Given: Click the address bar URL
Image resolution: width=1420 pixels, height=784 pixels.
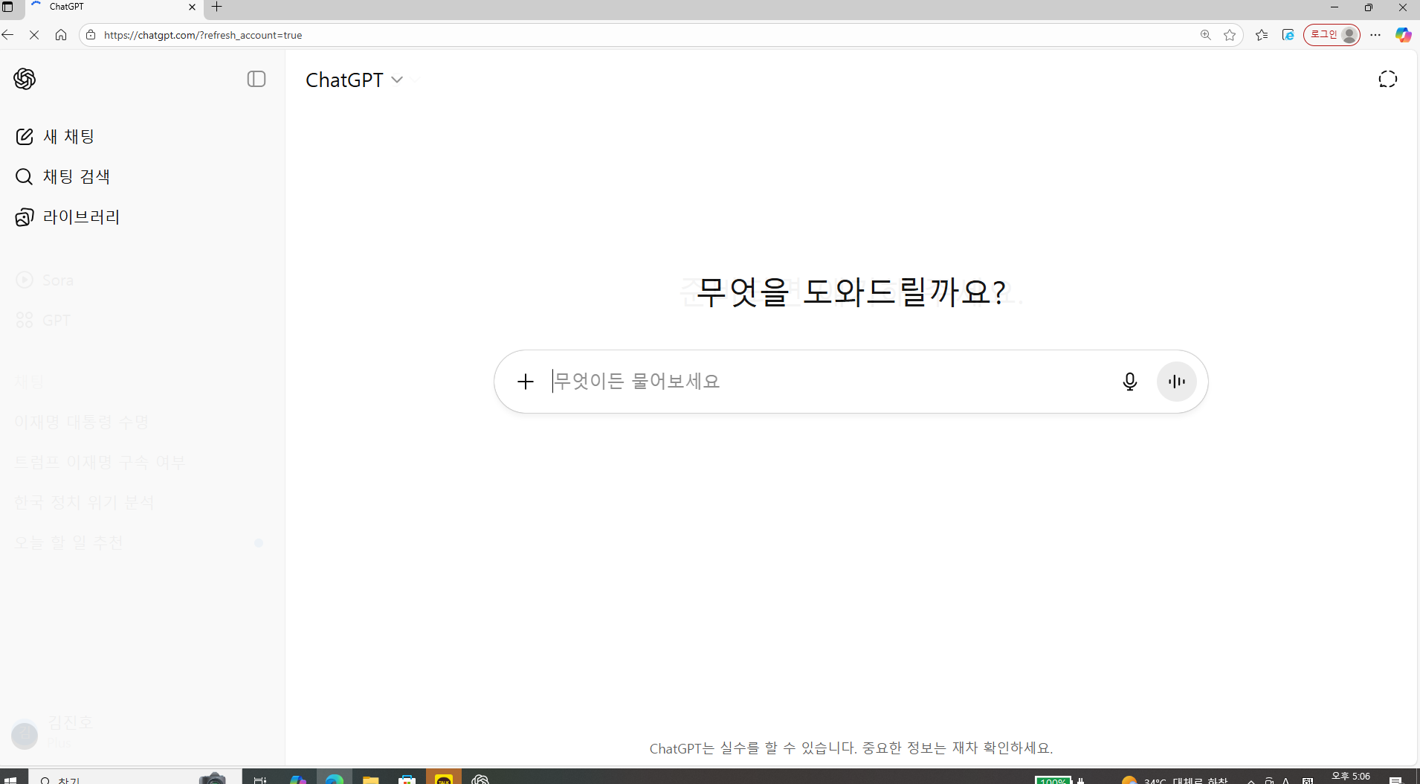Looking at the screenshot, I should [203, 35].
